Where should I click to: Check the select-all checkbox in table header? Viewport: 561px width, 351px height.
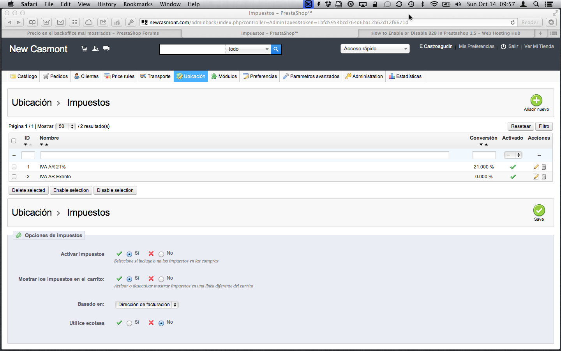(14, 141)
